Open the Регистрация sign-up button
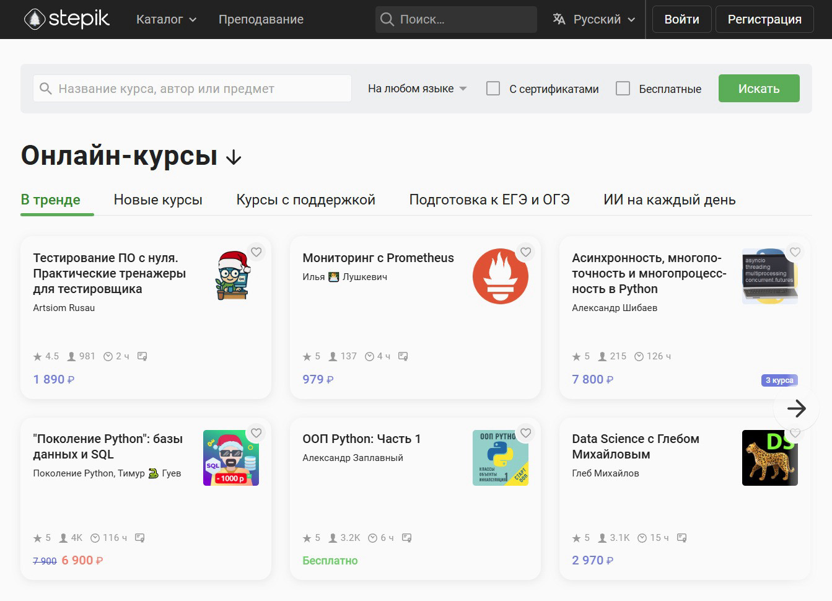832x601 pixels. (764, 19)
